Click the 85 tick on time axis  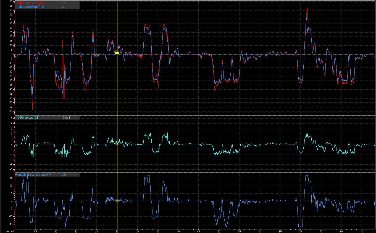pyautogui.click(x=362, y=231)
